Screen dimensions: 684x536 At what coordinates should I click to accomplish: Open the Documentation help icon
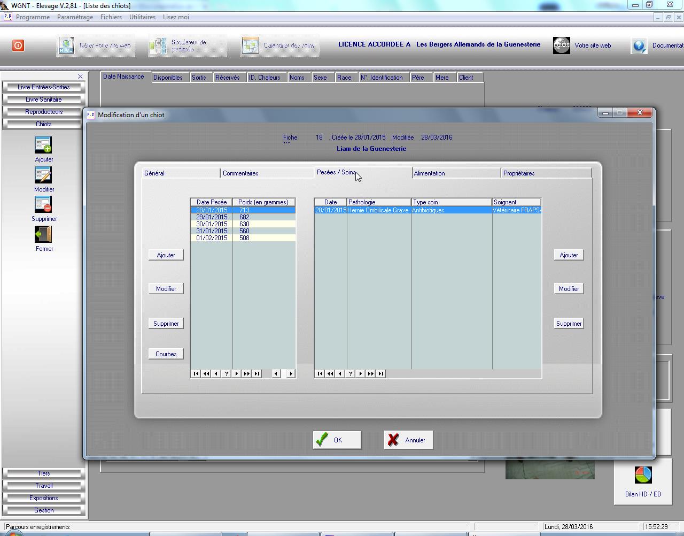(x=639, y=45)
